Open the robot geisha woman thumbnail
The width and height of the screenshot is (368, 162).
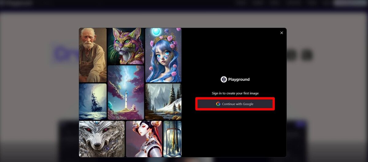pyautogui.click(x=144, y=139)
